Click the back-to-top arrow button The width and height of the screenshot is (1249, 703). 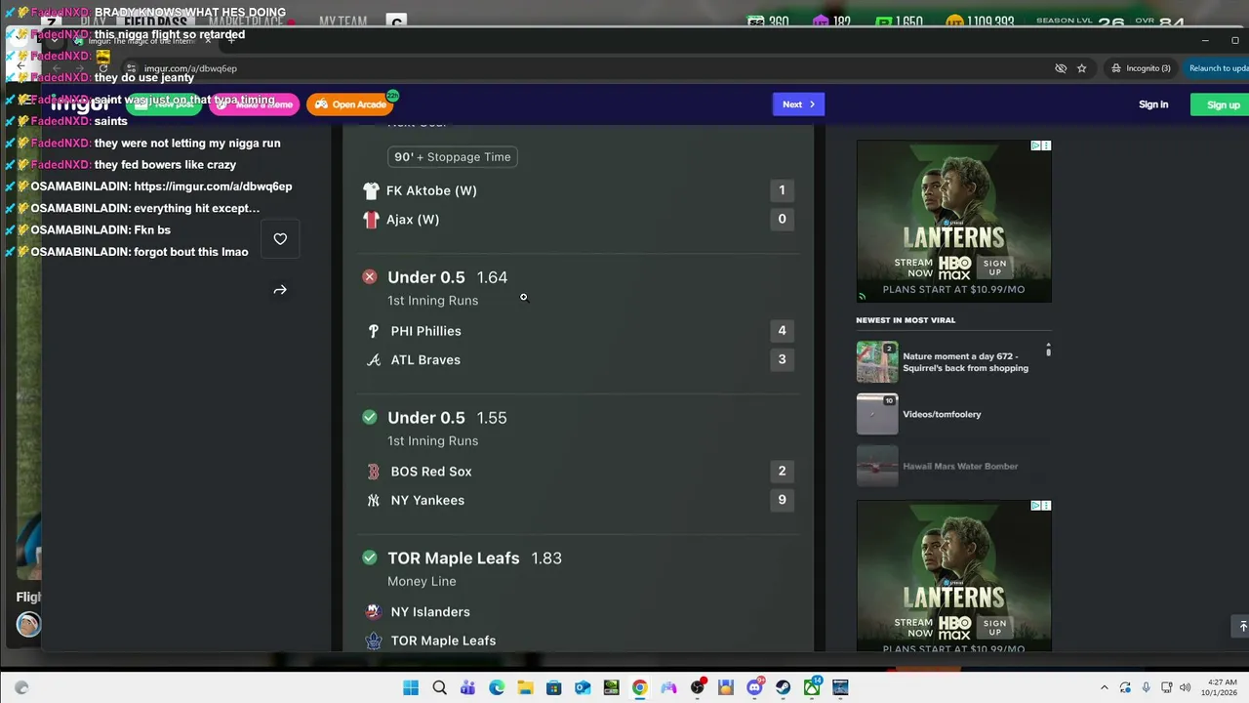click(1242, 626)
